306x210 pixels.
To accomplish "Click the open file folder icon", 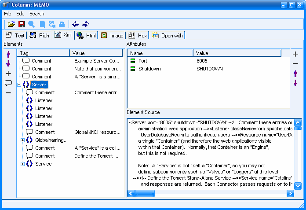I will (x=11, y=24).
